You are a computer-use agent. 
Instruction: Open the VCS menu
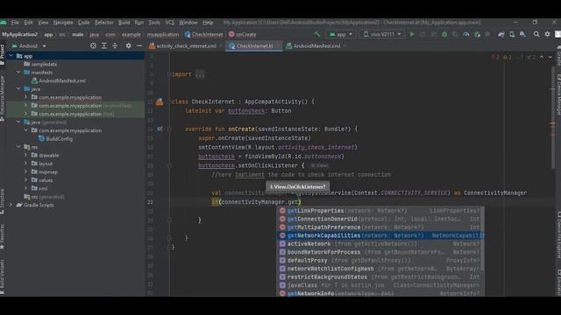[169, 23]
